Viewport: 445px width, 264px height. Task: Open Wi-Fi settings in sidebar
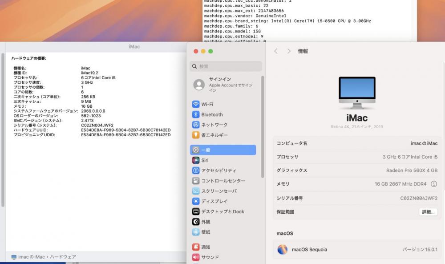tap(207, 104)
